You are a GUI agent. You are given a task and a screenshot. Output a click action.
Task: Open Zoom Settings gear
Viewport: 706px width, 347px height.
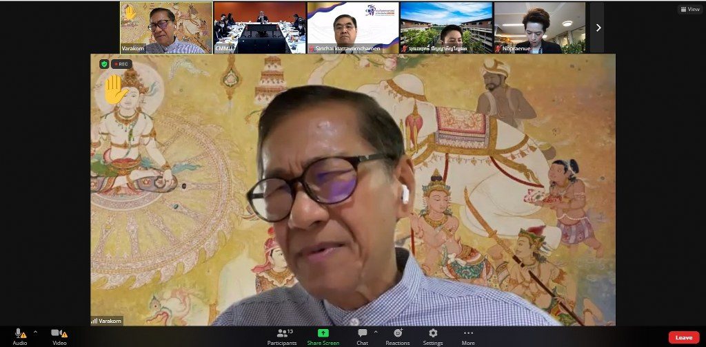(433, 336)
